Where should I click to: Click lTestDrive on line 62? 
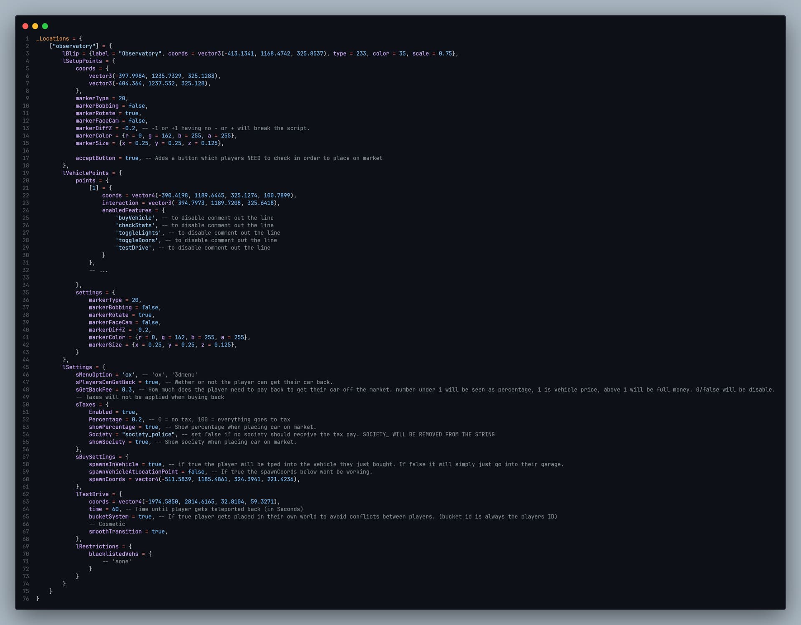92,494
